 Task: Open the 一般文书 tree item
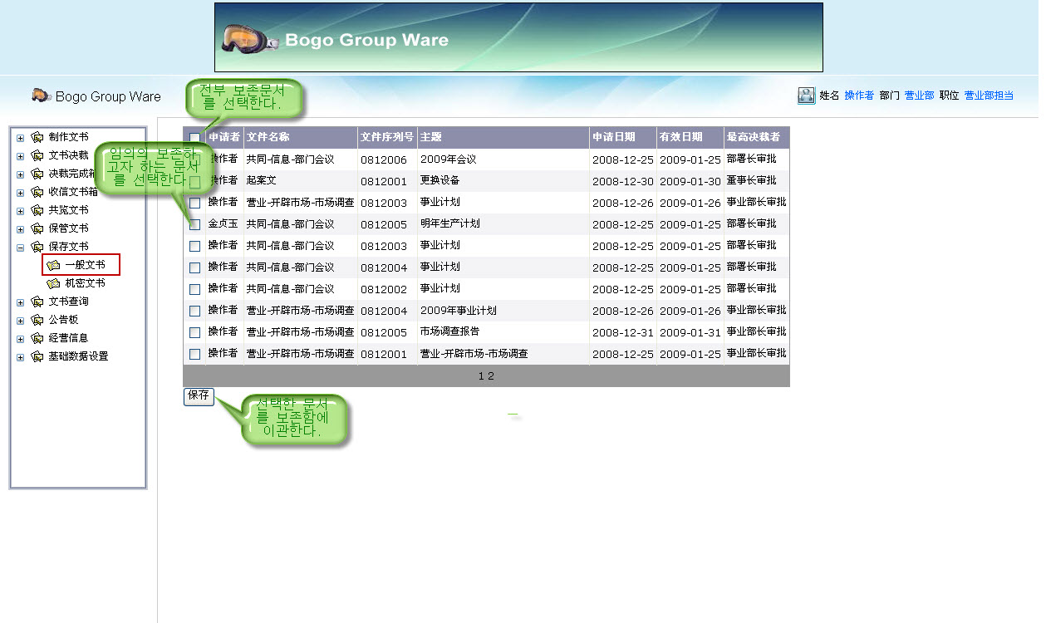(x=85, y=265)
